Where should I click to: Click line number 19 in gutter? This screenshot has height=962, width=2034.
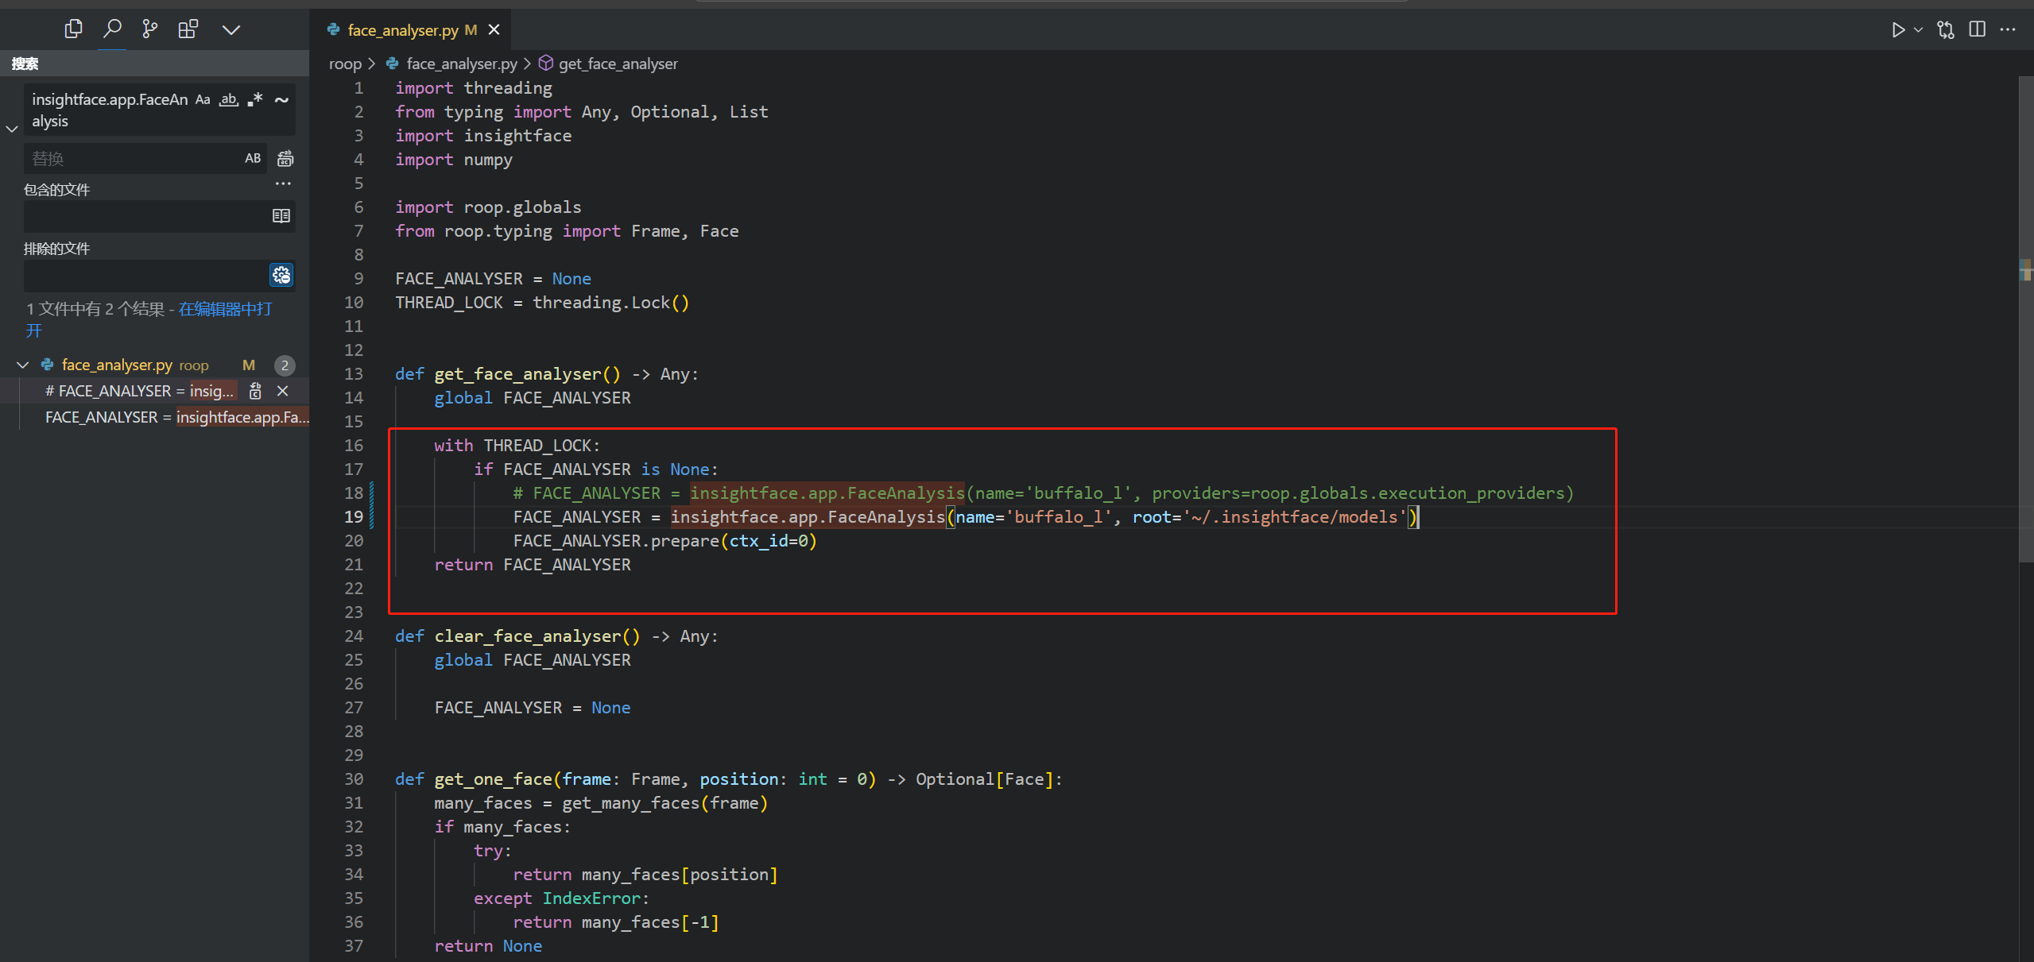(x=354, y=517)
